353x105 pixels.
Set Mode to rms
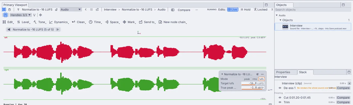point(255,79)
